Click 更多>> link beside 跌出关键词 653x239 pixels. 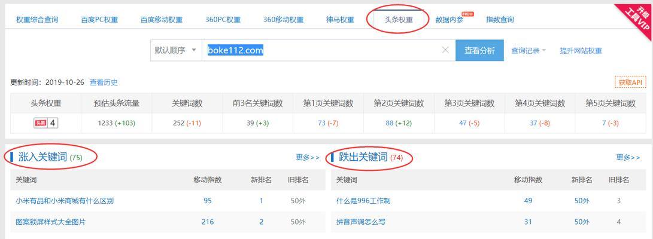tap(628, 157)
